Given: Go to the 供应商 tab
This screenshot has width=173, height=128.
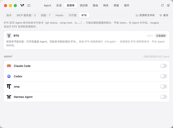Looking at the screenshot, I should point(84,5).
